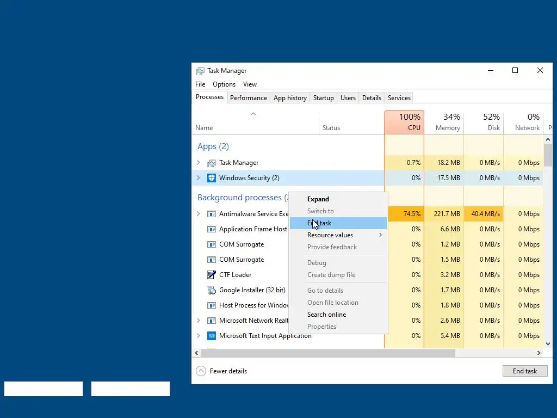Open the File menu
Image resolution: width=557 pixels, height=418 pixels.
[x=200, y=84]
